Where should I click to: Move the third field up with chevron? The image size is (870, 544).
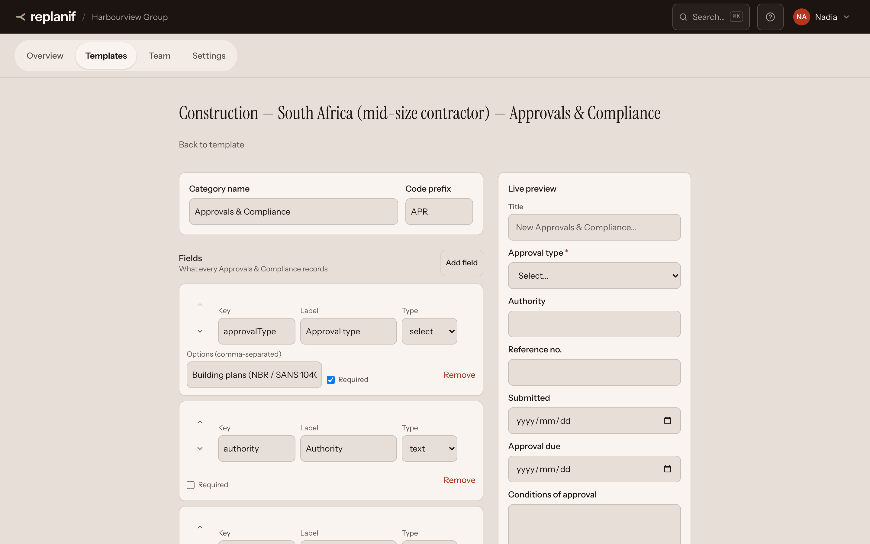click(x=200, y=527)
